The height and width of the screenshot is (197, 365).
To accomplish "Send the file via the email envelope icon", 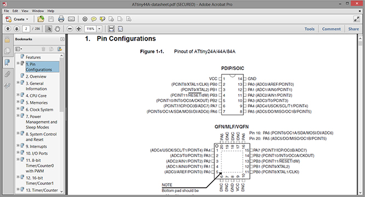I will pos(71,19).
